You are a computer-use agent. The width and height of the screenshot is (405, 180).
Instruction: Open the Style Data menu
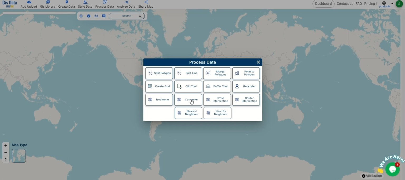85,4
